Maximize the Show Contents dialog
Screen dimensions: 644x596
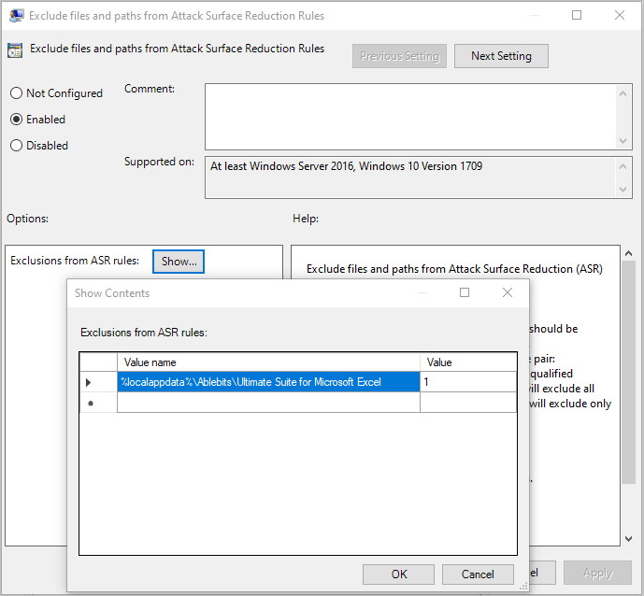point(465,292)
